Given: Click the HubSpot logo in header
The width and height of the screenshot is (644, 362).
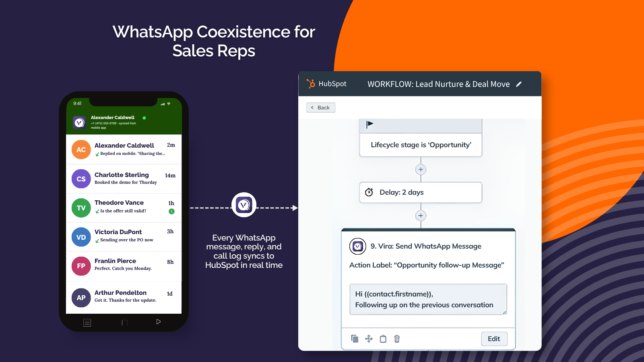Looking at the screenshot, I should tap(326, 84).
